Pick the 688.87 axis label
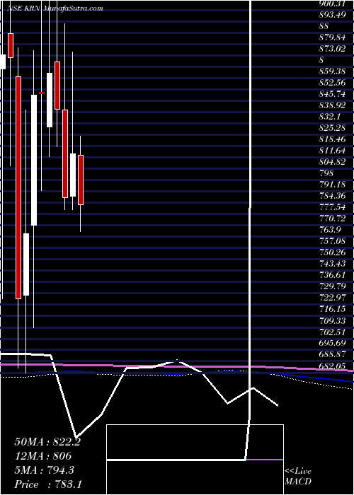The image size is (354, 495). pos(333,354)
